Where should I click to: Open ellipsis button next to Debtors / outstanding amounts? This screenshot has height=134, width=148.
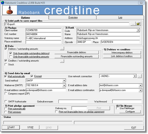point(62,49)
